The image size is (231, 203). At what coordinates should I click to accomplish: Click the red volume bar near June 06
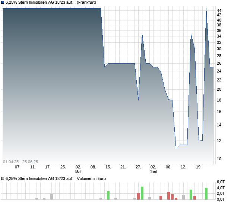168,196
